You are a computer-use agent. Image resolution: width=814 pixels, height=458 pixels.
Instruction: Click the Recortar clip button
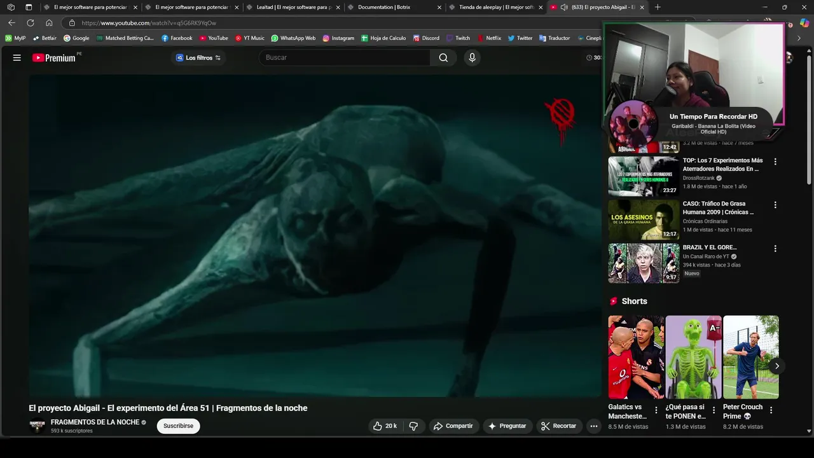coord(558,426)
